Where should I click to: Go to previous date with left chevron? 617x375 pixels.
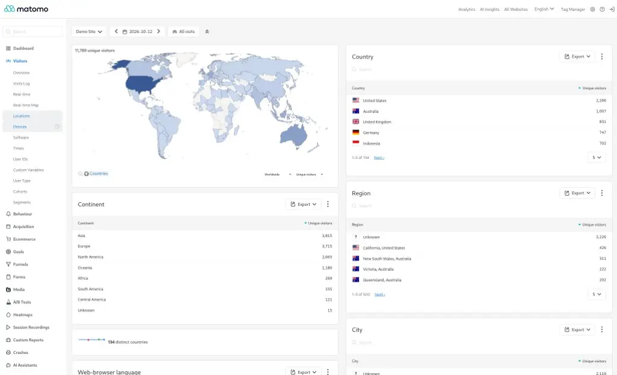(116, 31)
